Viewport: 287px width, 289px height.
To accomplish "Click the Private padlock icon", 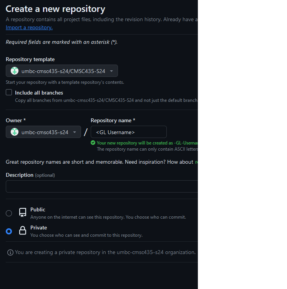I will [x=23, y=231].
